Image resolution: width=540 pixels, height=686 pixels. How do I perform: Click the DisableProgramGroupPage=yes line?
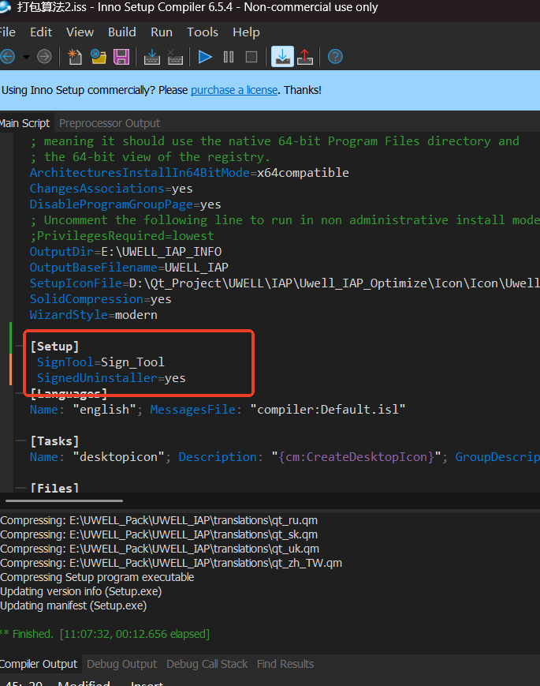pos(125,204)
